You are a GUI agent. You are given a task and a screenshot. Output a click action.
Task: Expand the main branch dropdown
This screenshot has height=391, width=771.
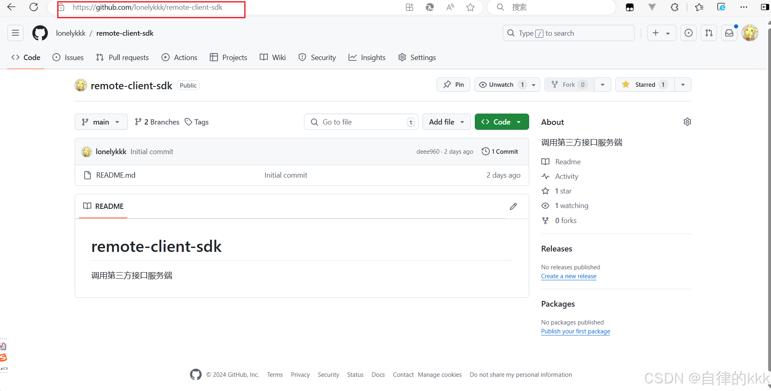pos(101,122)
